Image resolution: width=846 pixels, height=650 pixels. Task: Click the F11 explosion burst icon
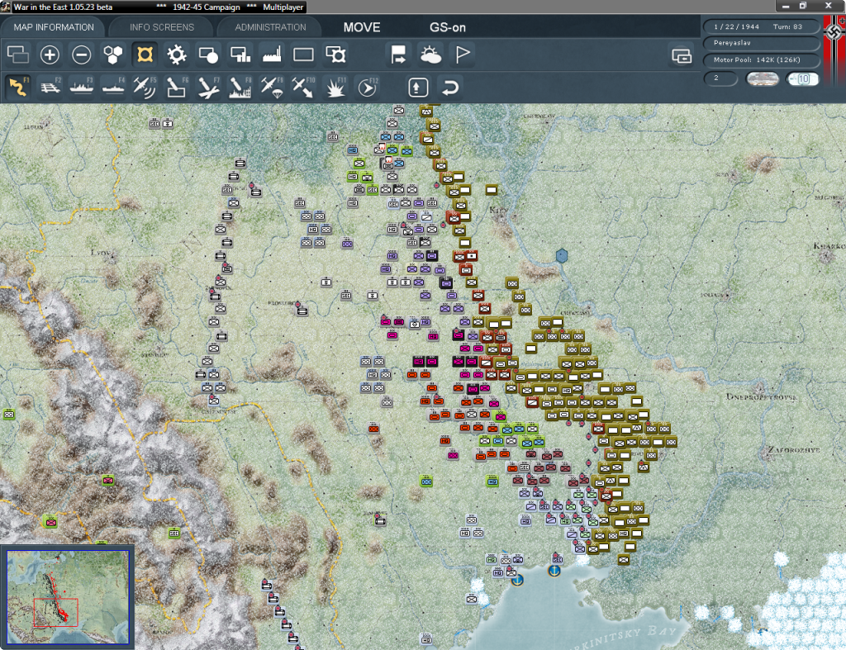pyautogui.click(x=335, y=87)
